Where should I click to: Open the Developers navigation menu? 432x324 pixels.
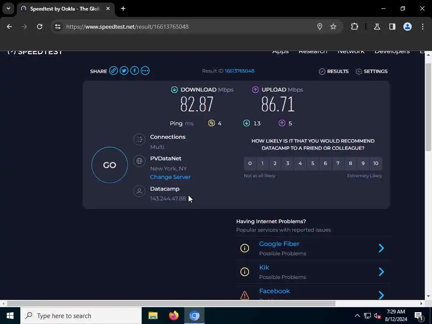392,51
